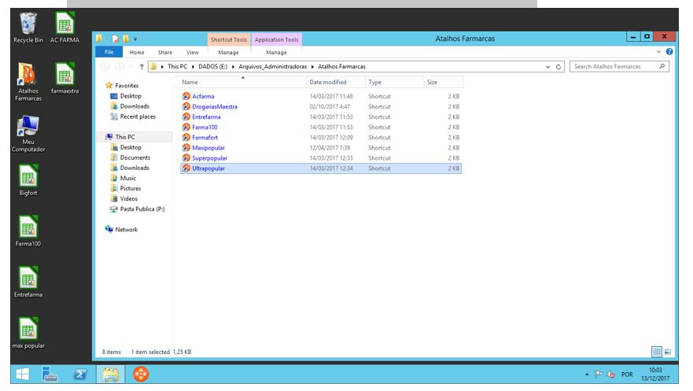The image size is (693, 391).
Task: Switch to large icons view
Action: 668,352
